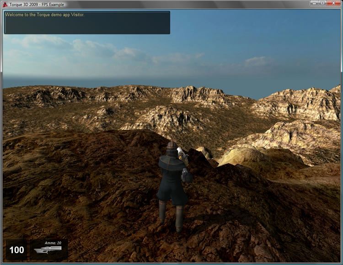The image size is (343, 265).
Task: Click the 'Welcome to the Torque demo app' message
Action: tap(45, 15)
